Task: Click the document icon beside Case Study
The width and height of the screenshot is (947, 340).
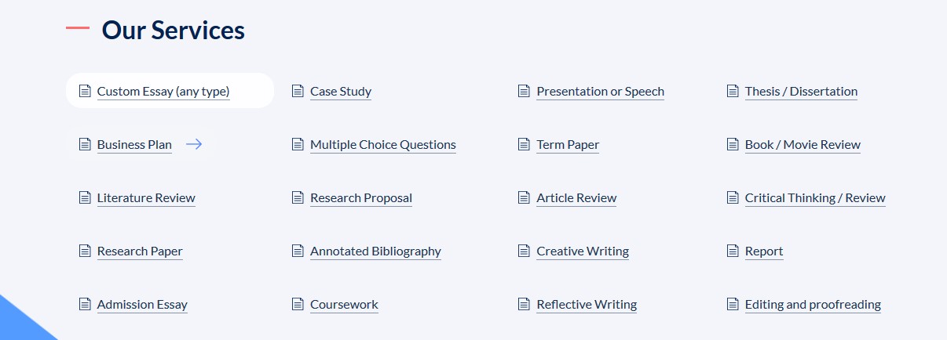Action: [x=298, y=91]
